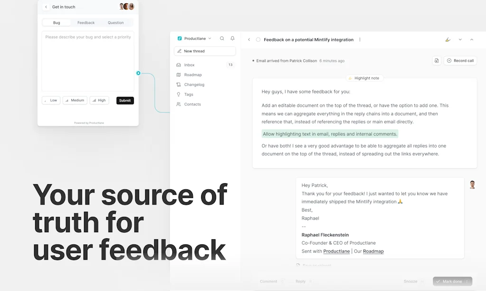Switch to the Question tab
The image size is (486, 291).
point(115,22)
